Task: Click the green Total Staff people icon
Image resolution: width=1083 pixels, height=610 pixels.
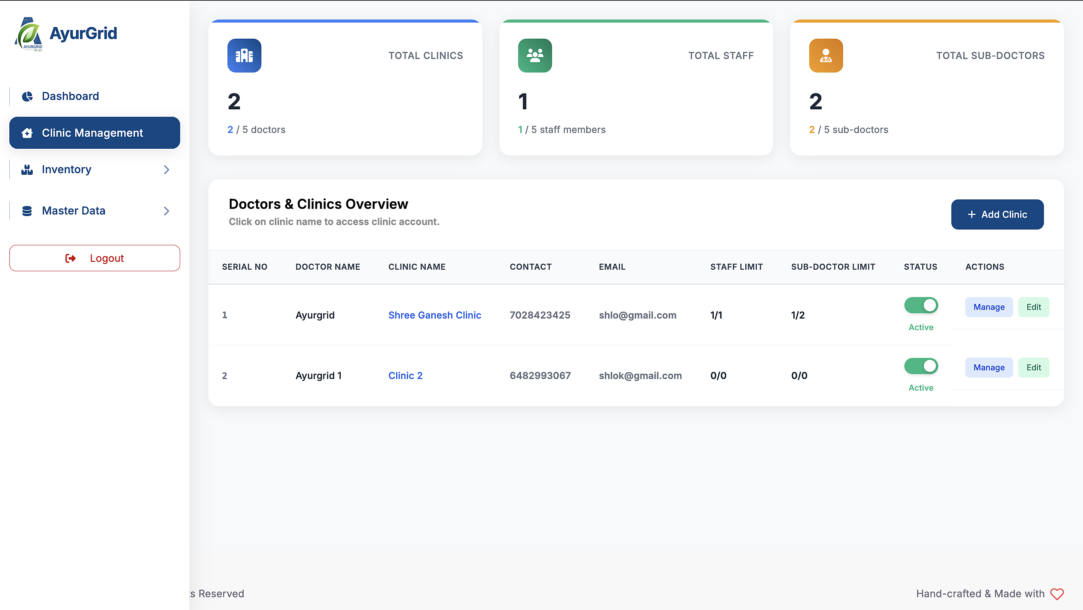Action: (x=535, y=56)
